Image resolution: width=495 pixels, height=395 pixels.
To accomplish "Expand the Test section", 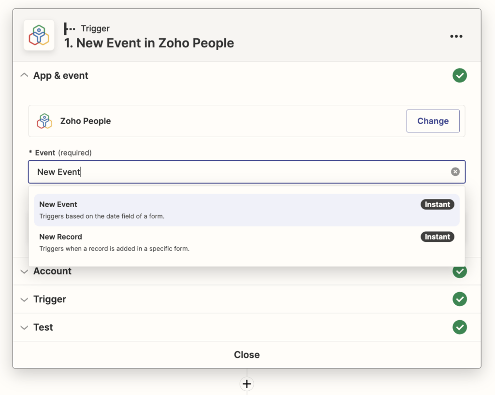I will click(x=24, y=327).
